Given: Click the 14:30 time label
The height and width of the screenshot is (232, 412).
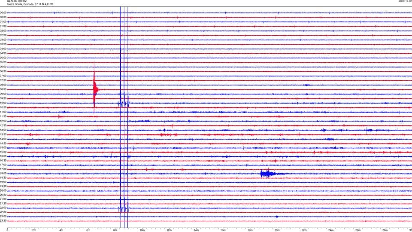Looking at the screenshot, I should pos(3,143).
